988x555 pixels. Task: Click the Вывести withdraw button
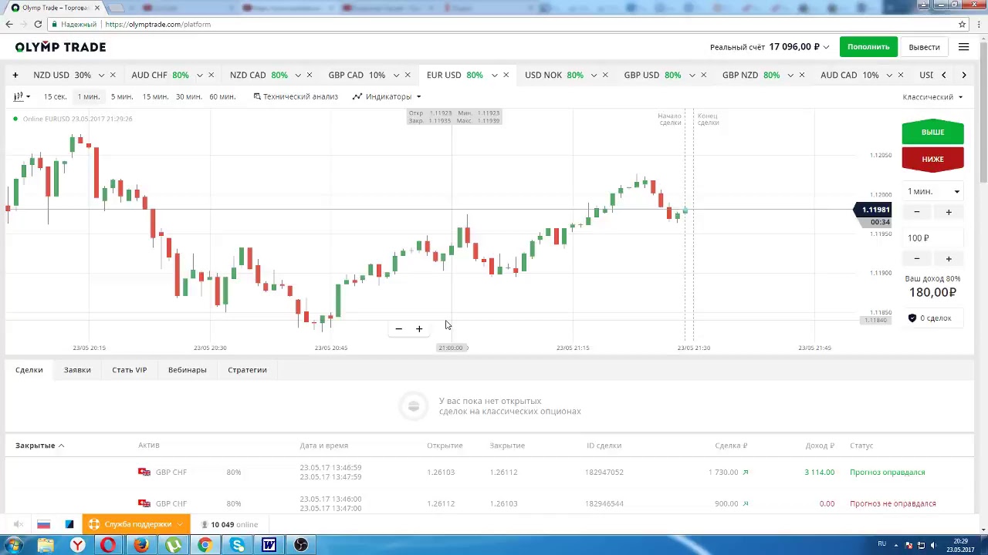click(924, 47)
